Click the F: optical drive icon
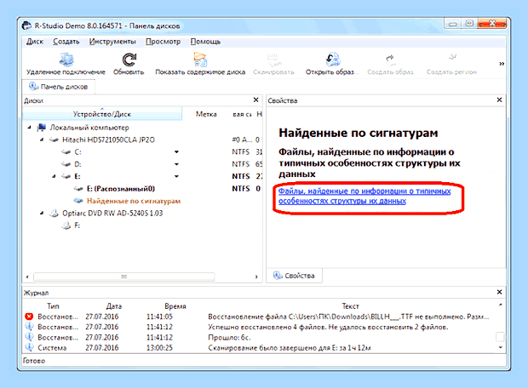The width and height of the screenshot is (528, 388). click(x=66, y=225)
